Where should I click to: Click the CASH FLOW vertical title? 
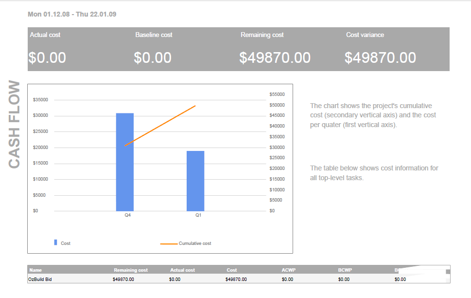pyautogui.click(x=15, y=125)
